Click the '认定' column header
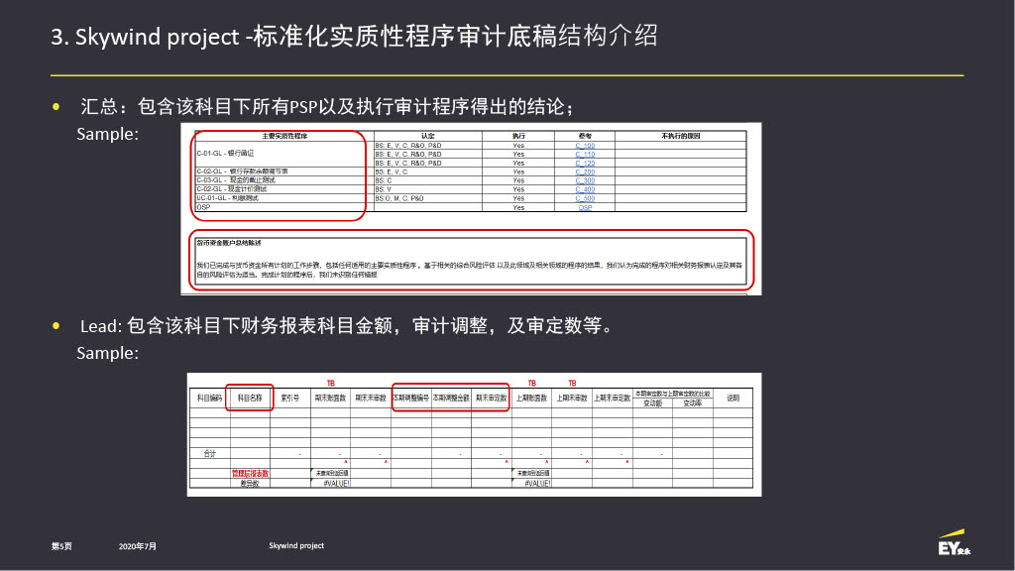Screen dimensions: 1015x571 click(x=428, y=136)
